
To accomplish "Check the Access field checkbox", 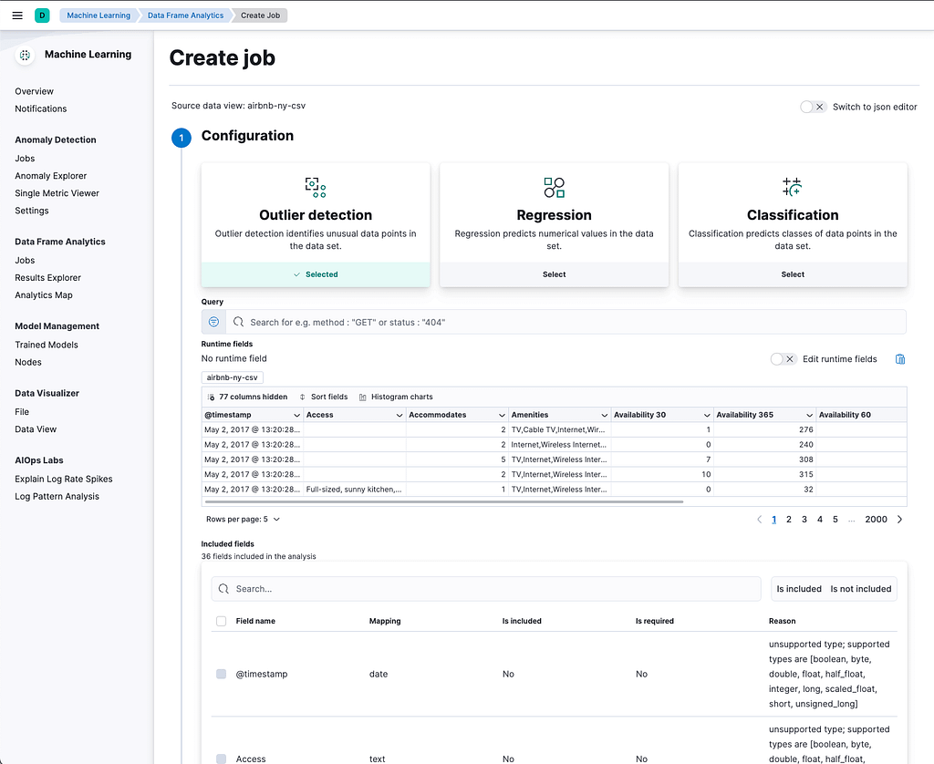I will [221, 759].
